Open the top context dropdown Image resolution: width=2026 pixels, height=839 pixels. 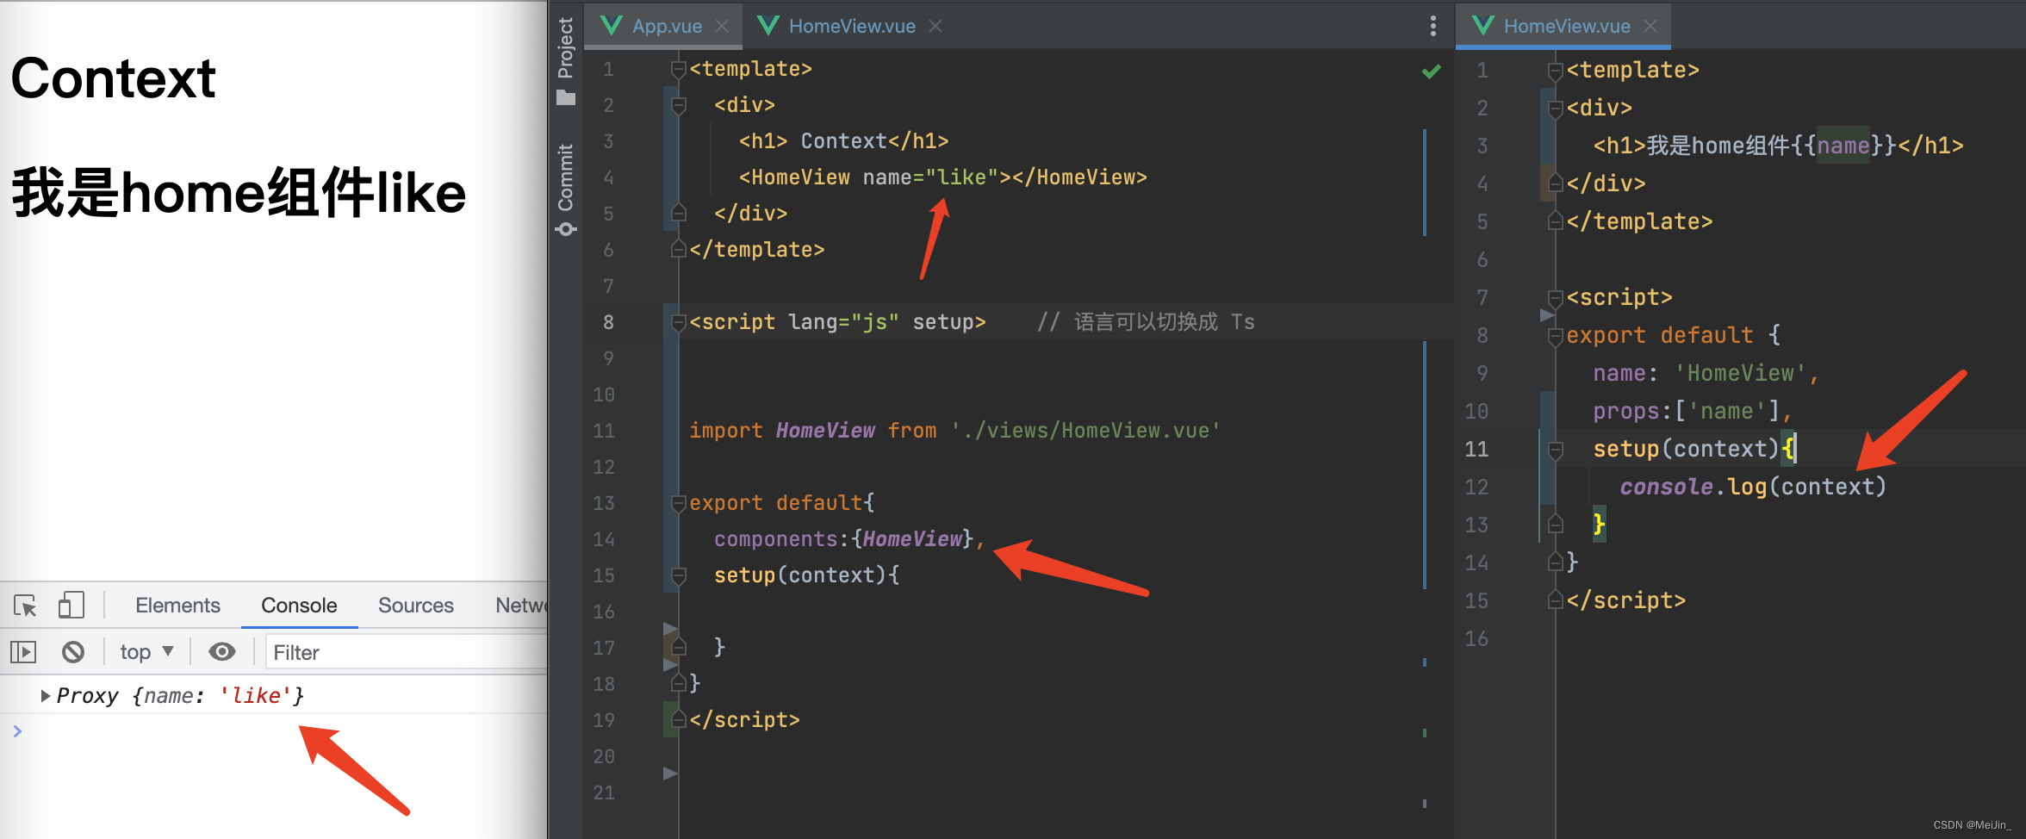pos(146,652)
